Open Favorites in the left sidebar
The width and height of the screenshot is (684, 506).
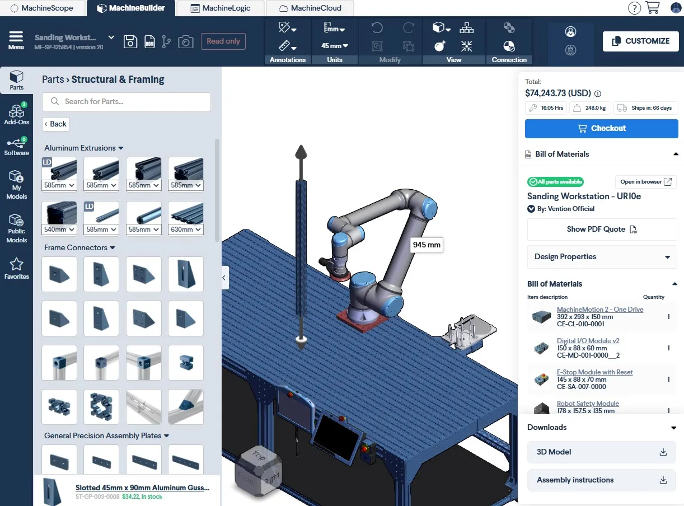click(17, 269)
